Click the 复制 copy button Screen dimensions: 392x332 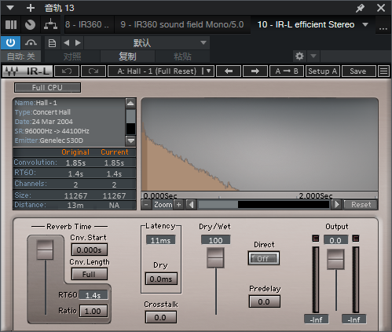click(x=127, y=57)
